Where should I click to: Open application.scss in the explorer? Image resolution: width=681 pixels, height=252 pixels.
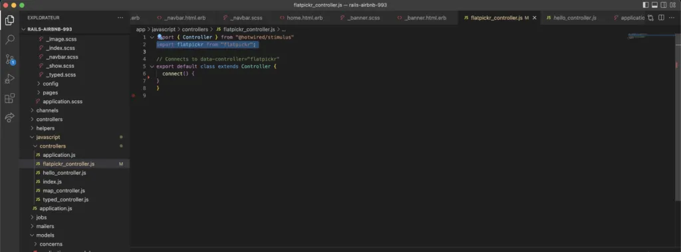coord(63,101)
